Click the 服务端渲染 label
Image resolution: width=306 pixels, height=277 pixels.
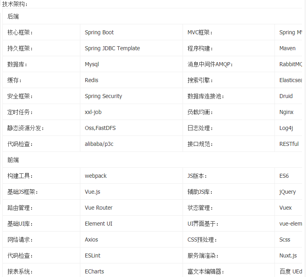pos(203,256)
